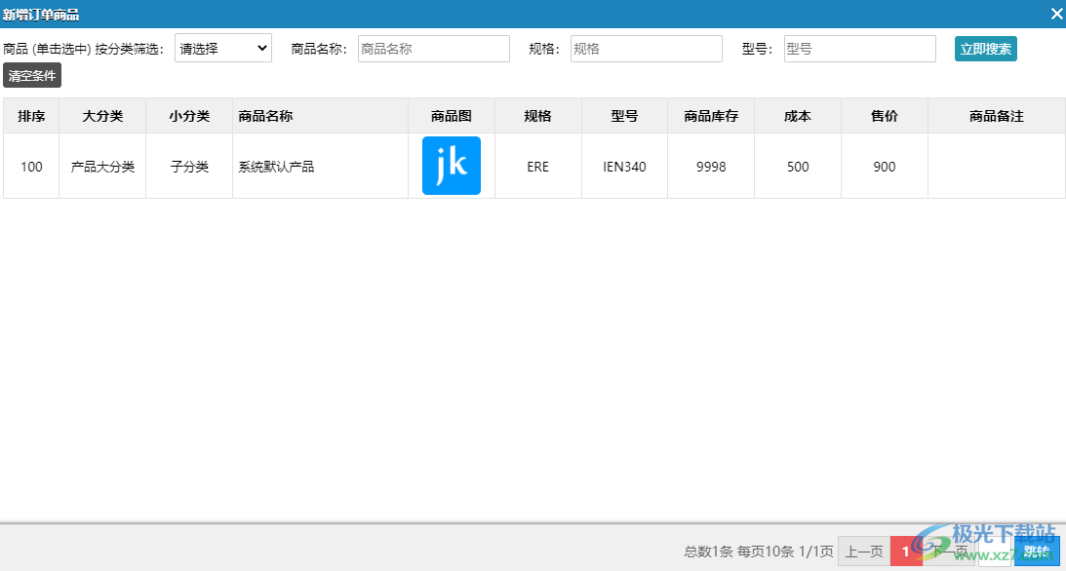Click the 跳转 jump button
The height and width of the screenshot is (571, 1066).
1037,552
